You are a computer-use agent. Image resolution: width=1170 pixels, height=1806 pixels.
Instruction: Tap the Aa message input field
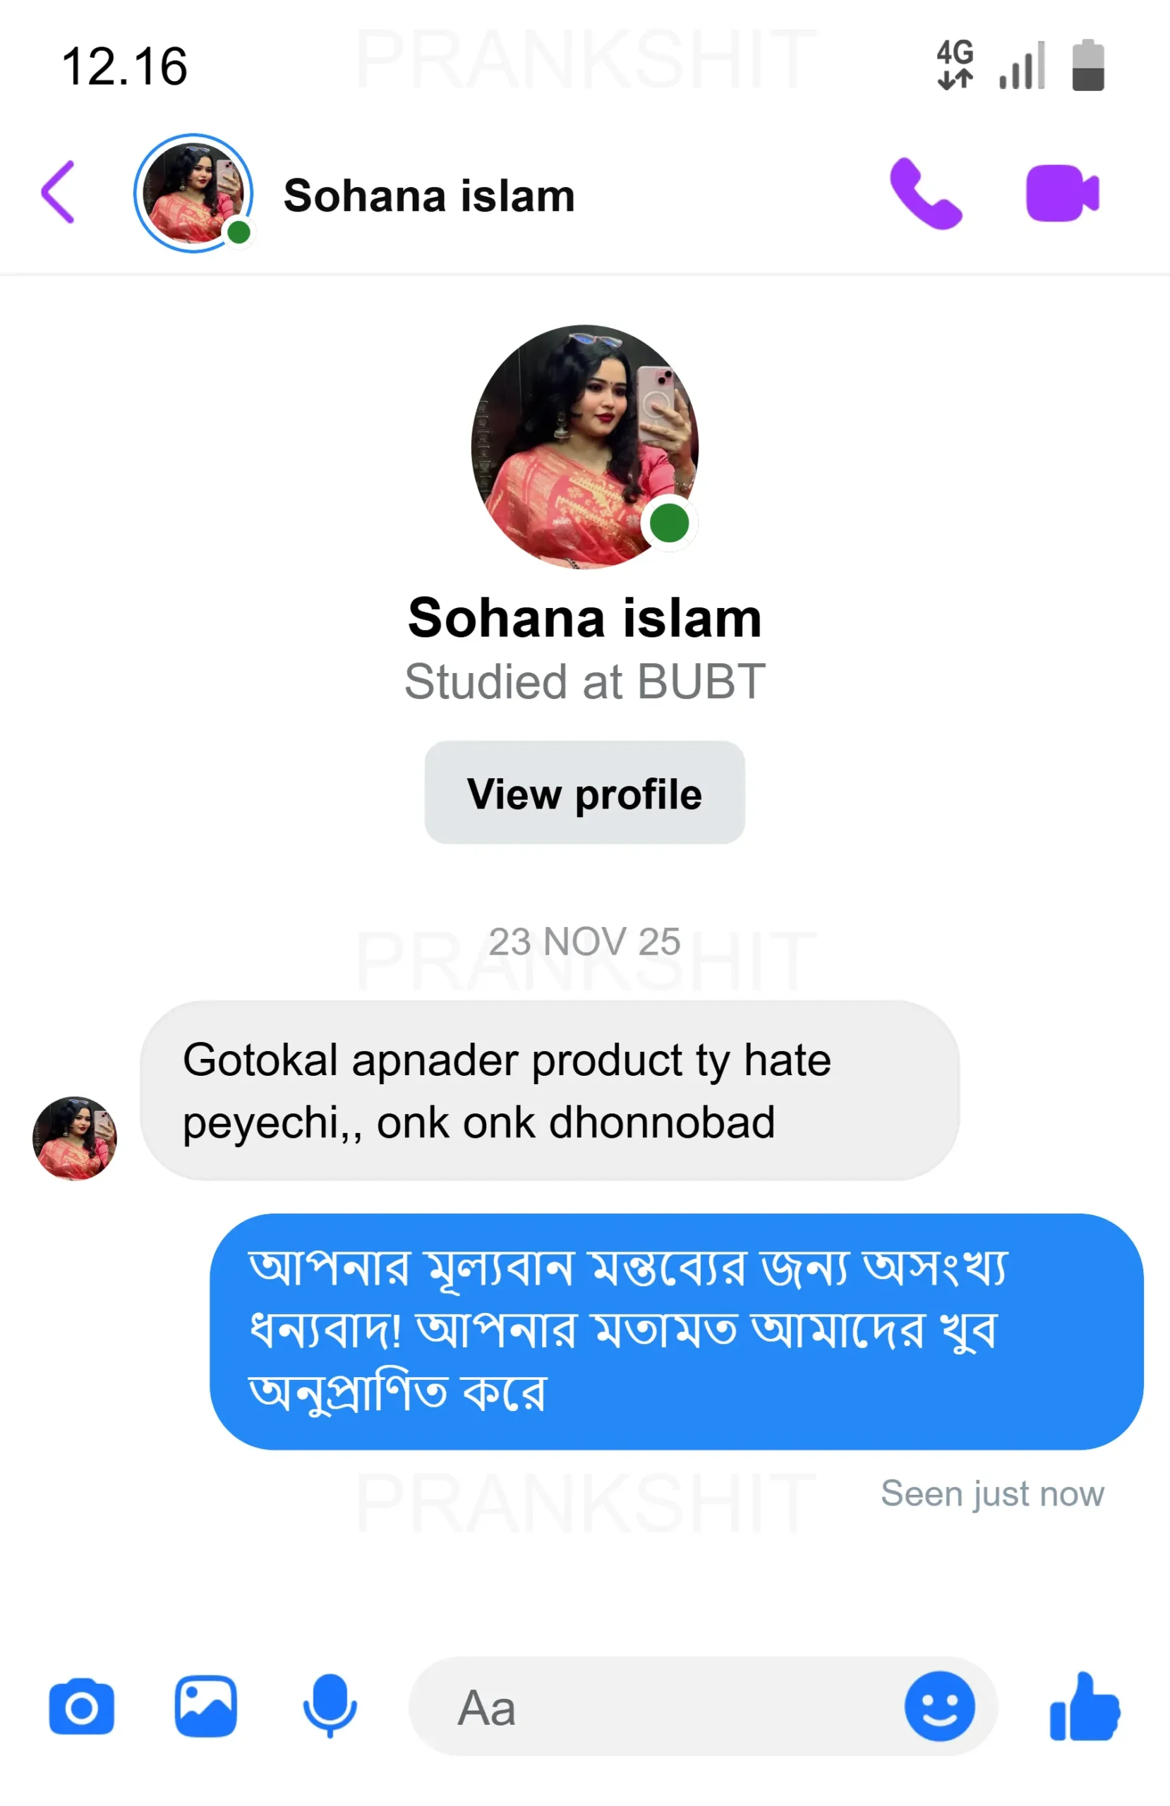653,1707
